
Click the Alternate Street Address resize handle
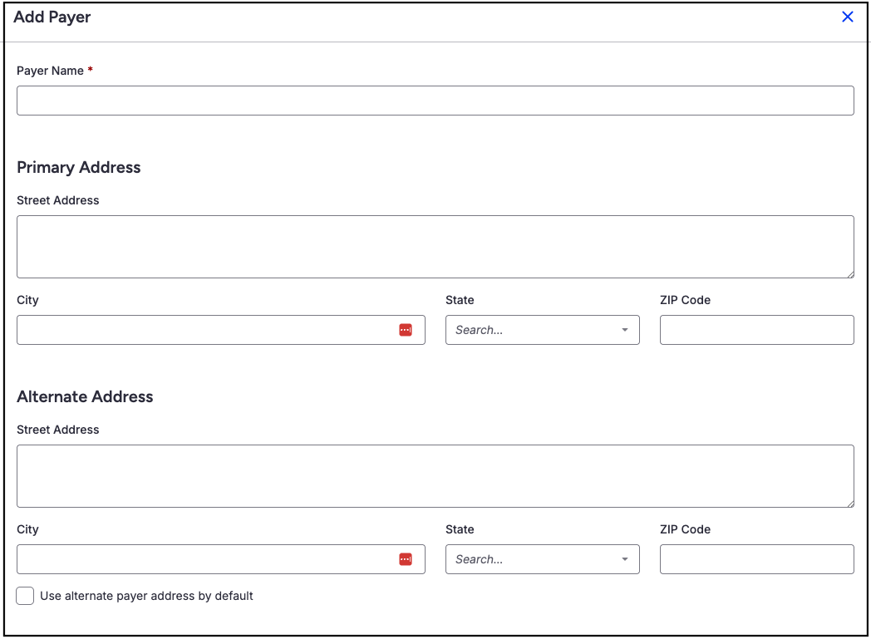(x=849, y=503)
